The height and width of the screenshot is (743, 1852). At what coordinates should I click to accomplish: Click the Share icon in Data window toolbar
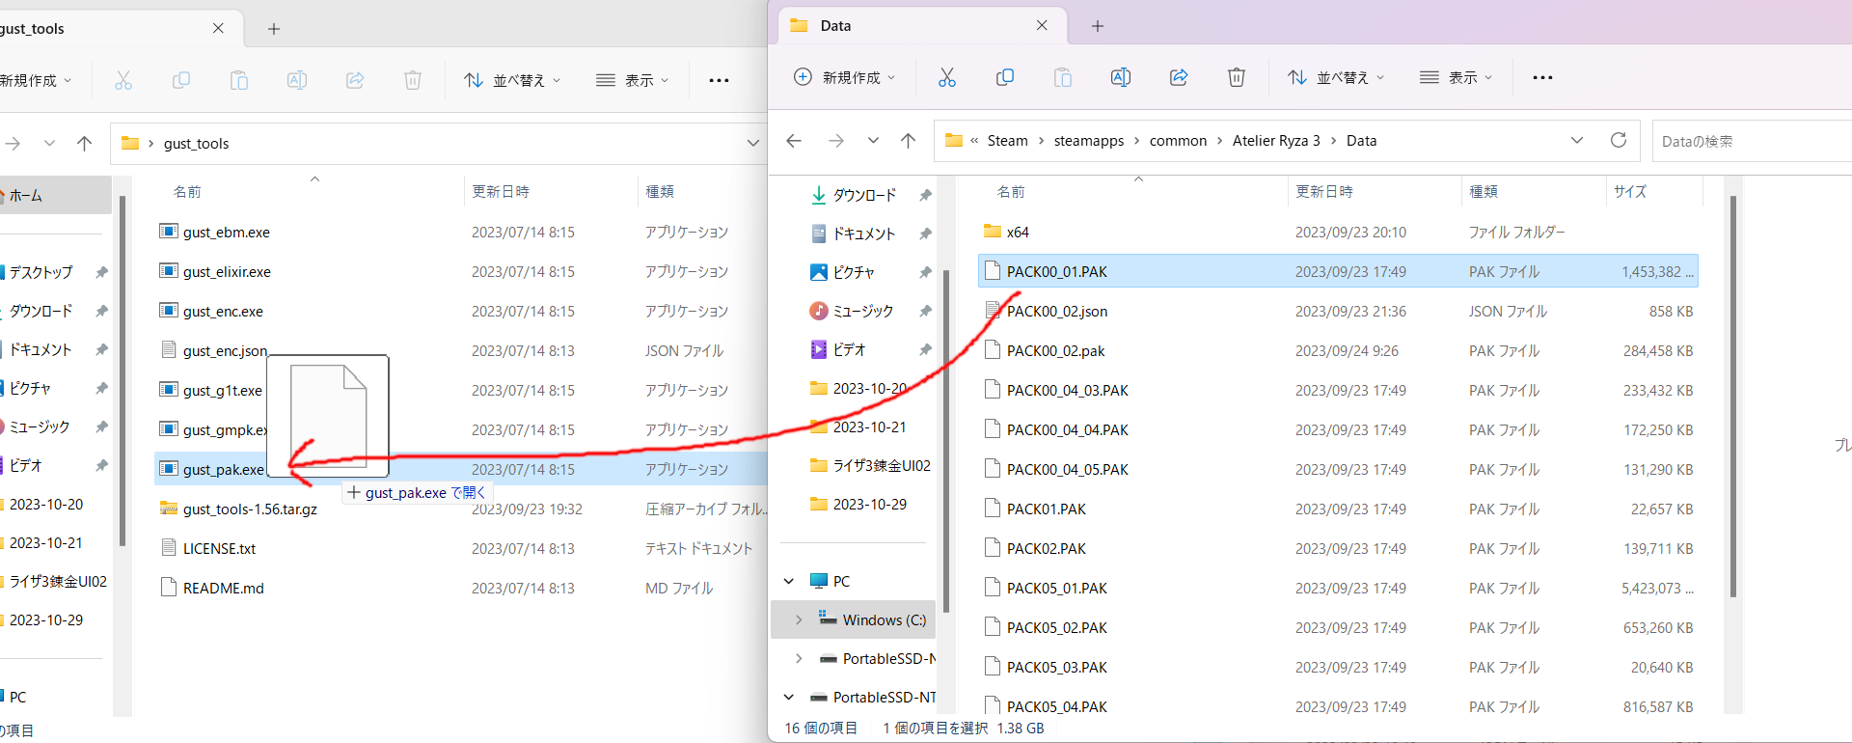[x=1178, y=77]
